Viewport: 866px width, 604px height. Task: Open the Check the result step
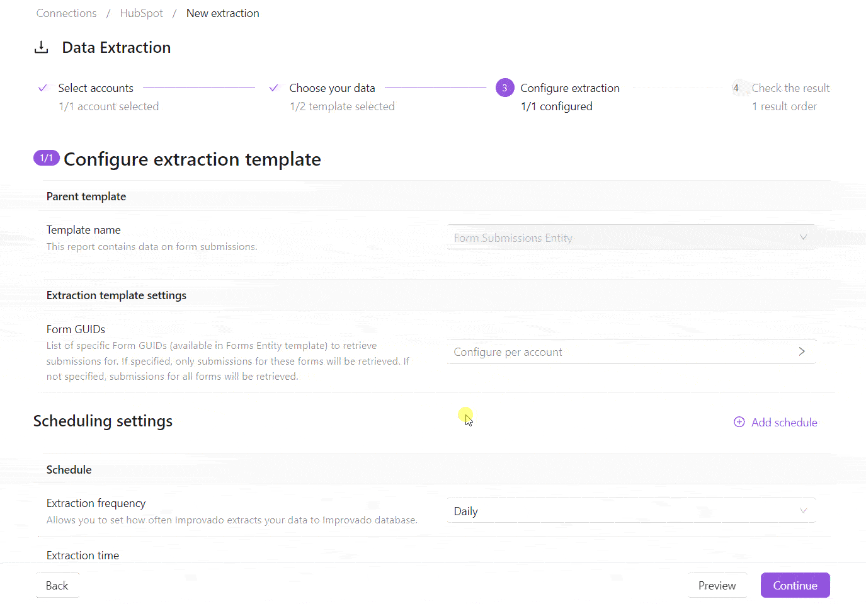[790, 88]
